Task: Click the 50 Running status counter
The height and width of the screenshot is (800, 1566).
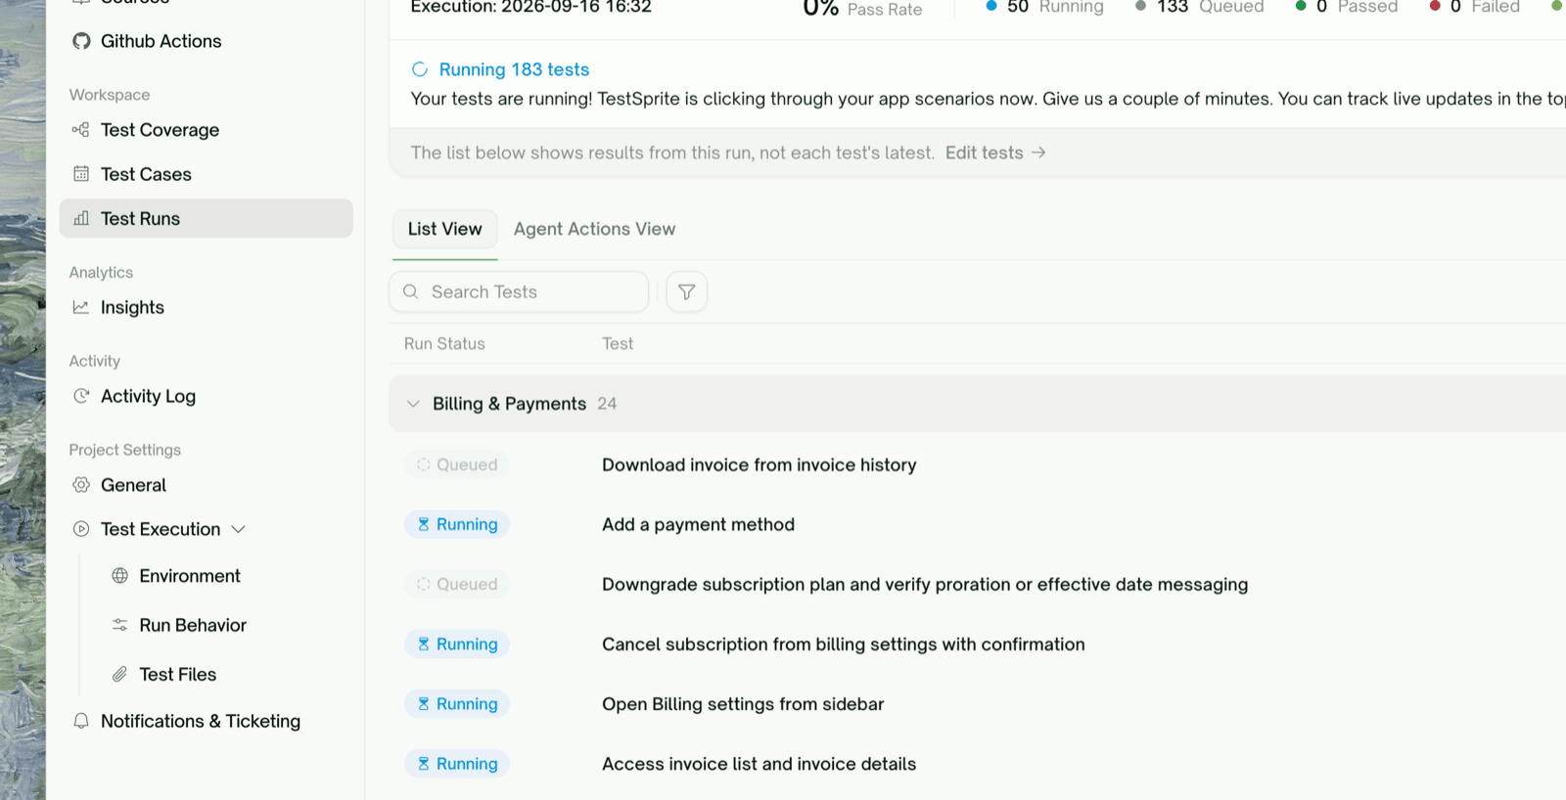Action: [x=1044, y=7]
